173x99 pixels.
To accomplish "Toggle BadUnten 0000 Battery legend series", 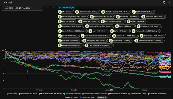I will point(72,94).
